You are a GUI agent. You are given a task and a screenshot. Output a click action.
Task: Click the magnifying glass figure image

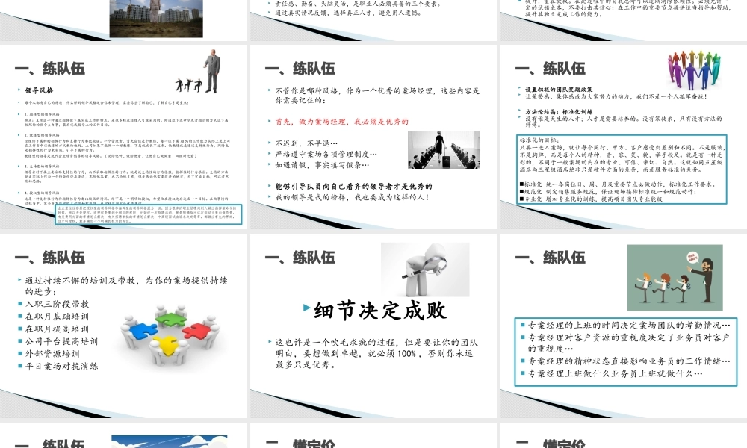coord(425,270)
